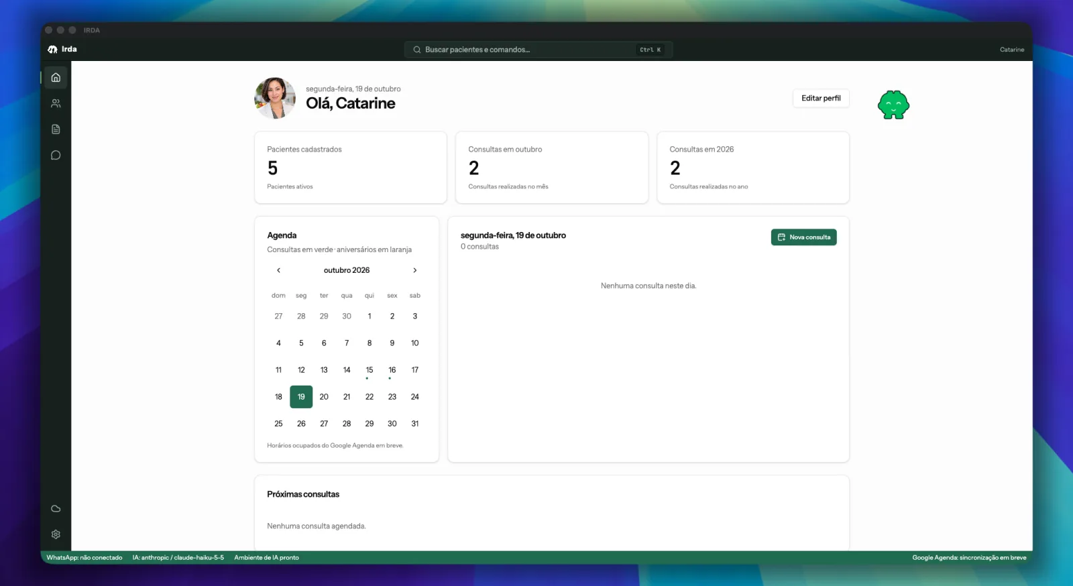Click 'Google Agenda: sincronização em breve' status
This screenshot has height=586, width=1073.
click(969, 558)
